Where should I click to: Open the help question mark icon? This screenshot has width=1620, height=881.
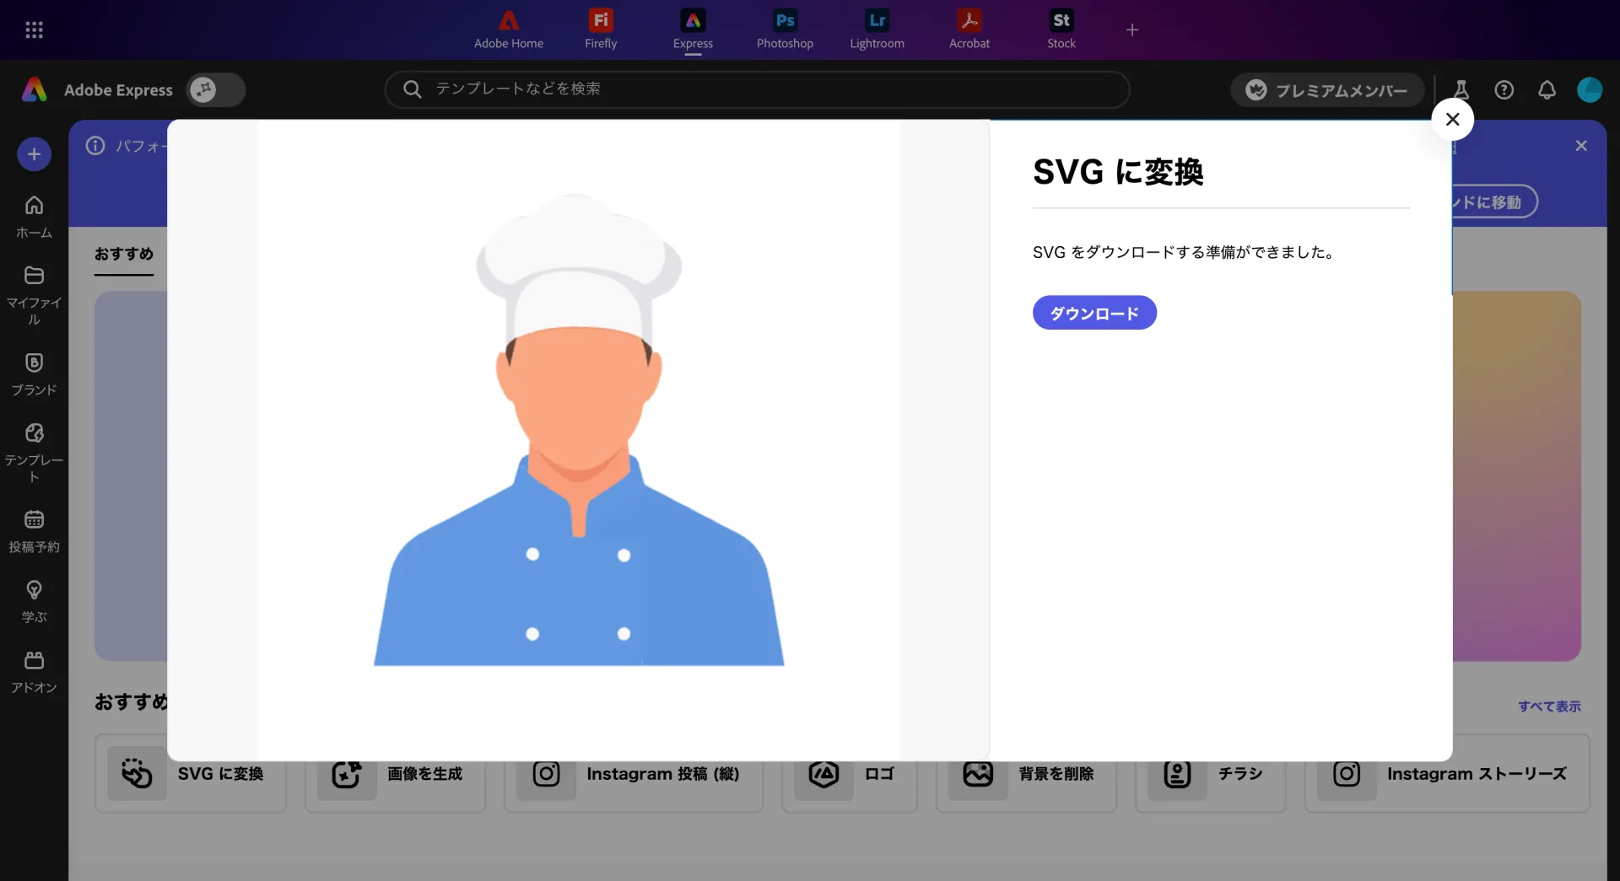pyautogui.click(x=1504, y=90)
